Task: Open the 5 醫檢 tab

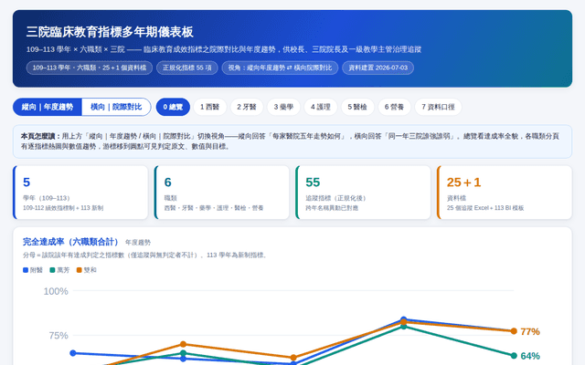Action: click(x=357, y=108)
